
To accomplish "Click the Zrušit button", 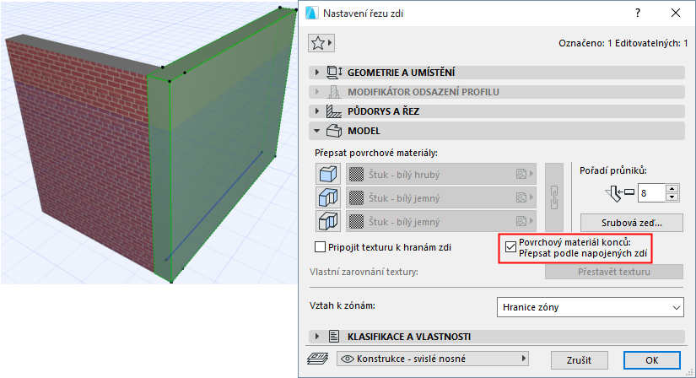I will coord(580,360).
